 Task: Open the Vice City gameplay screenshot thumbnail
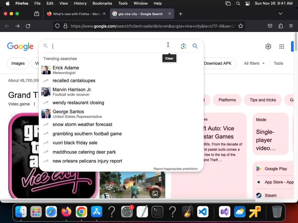click(132, 185)
